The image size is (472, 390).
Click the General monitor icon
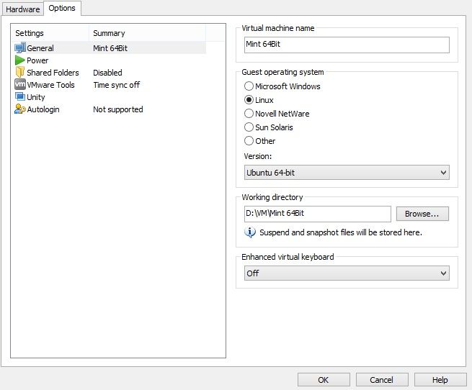[x=20, y=47]
